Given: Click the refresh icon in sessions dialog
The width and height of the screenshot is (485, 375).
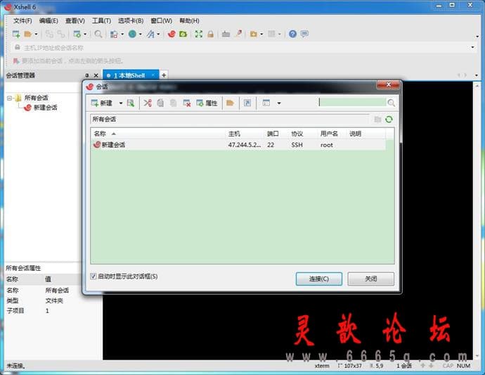Looking at the screenshot, I should click(389, 120).
